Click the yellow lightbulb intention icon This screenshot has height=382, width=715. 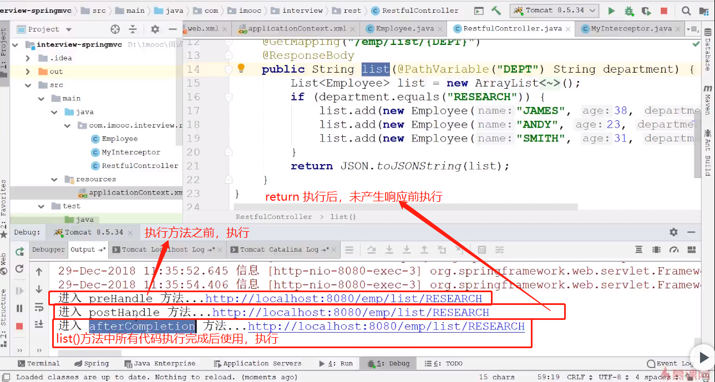(x=241, y=68)
